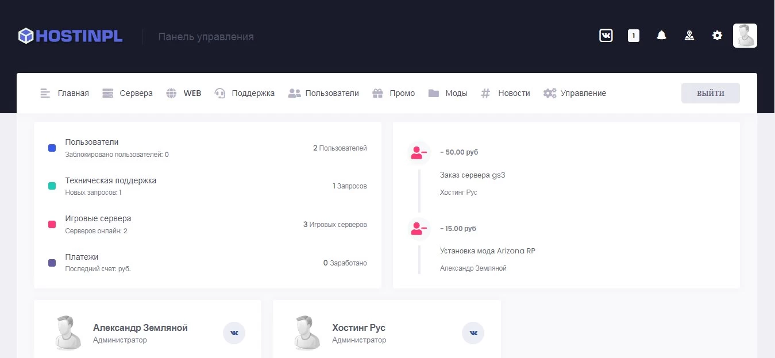Click the Главная menu bars icon
Image resolution: width=775 pixels, height=358 pixels.
click(45, 93)
